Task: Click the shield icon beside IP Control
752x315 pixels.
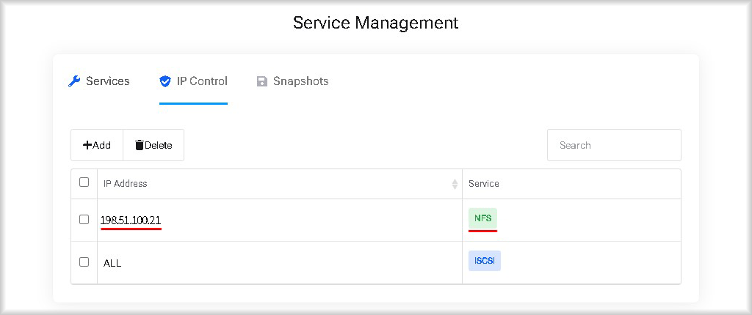Action: click(x=165, y=81)
